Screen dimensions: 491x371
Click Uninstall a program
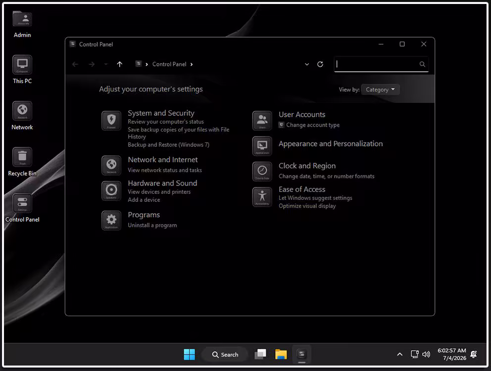coord(152,225)
